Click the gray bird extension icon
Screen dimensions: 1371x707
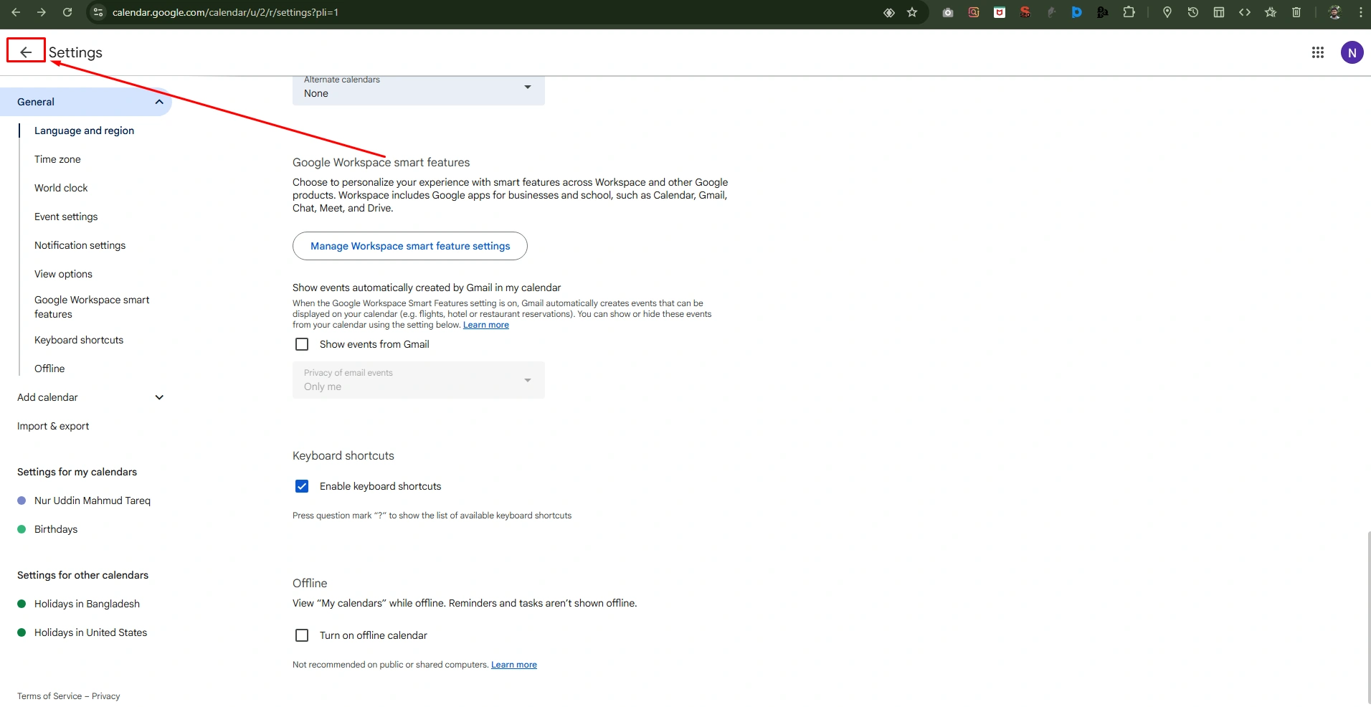1051,12
